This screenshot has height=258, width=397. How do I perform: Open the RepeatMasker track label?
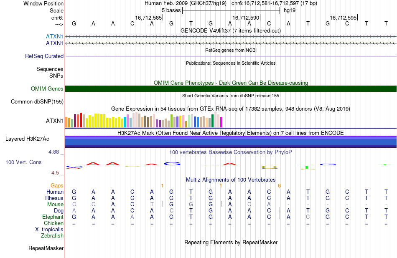pos(46,248)
